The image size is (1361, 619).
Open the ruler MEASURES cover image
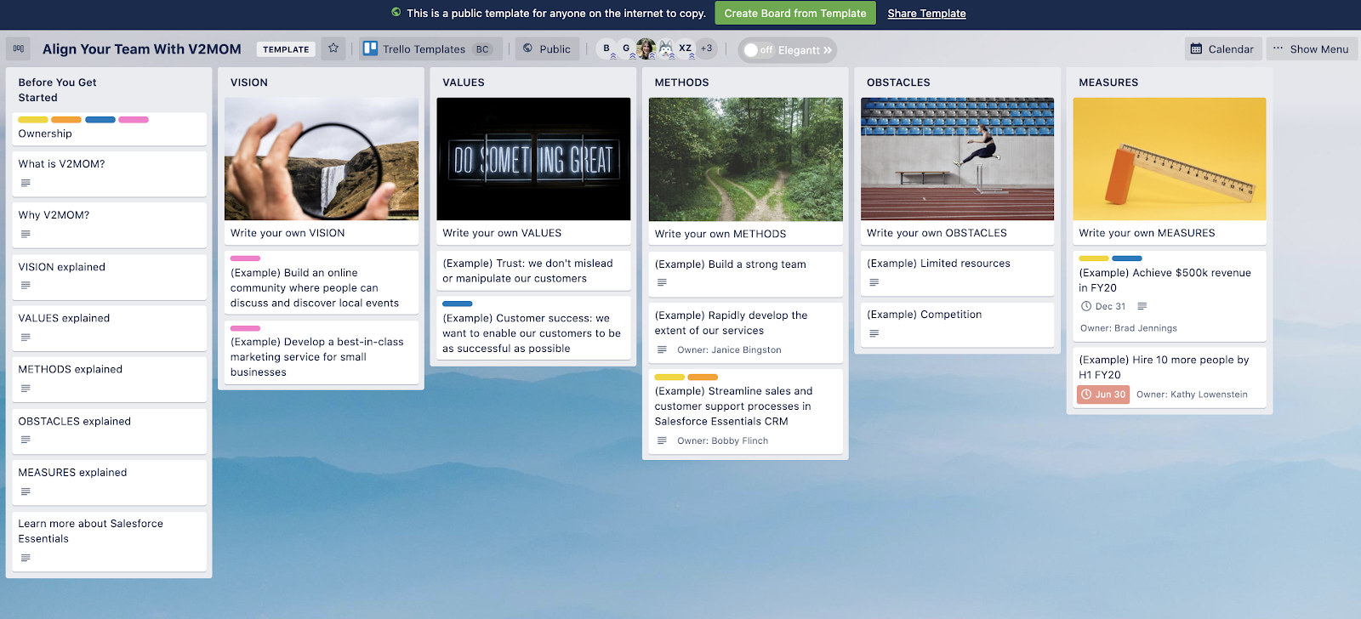[x=1170, y=159]
